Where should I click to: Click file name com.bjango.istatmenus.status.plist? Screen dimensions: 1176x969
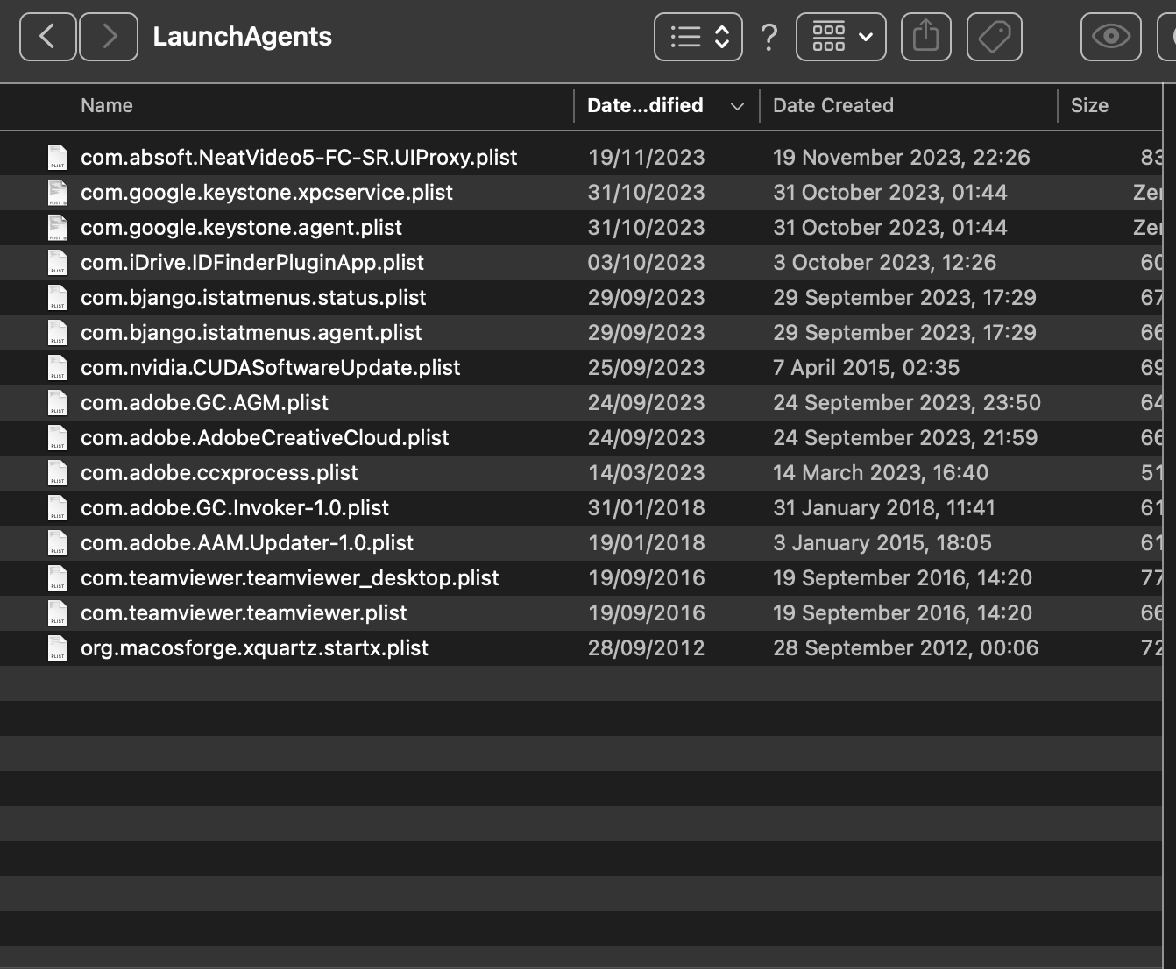tap(253, 298)
